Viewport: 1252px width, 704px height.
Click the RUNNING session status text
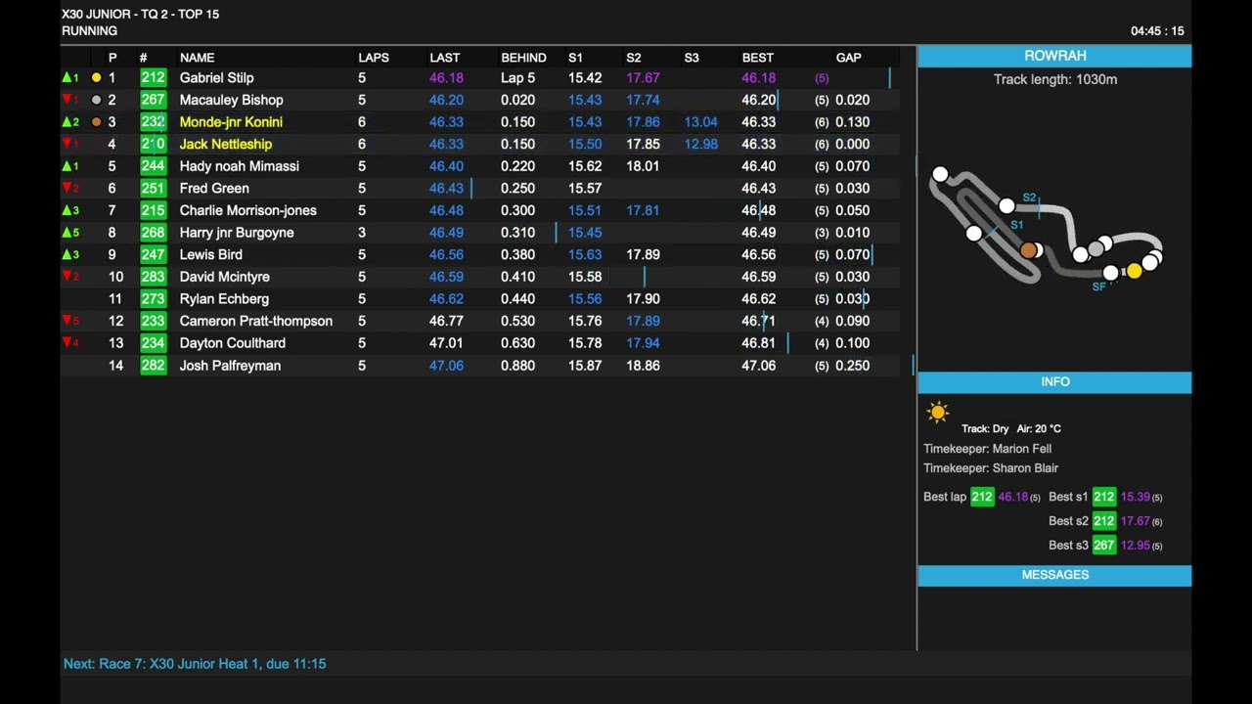89,31
